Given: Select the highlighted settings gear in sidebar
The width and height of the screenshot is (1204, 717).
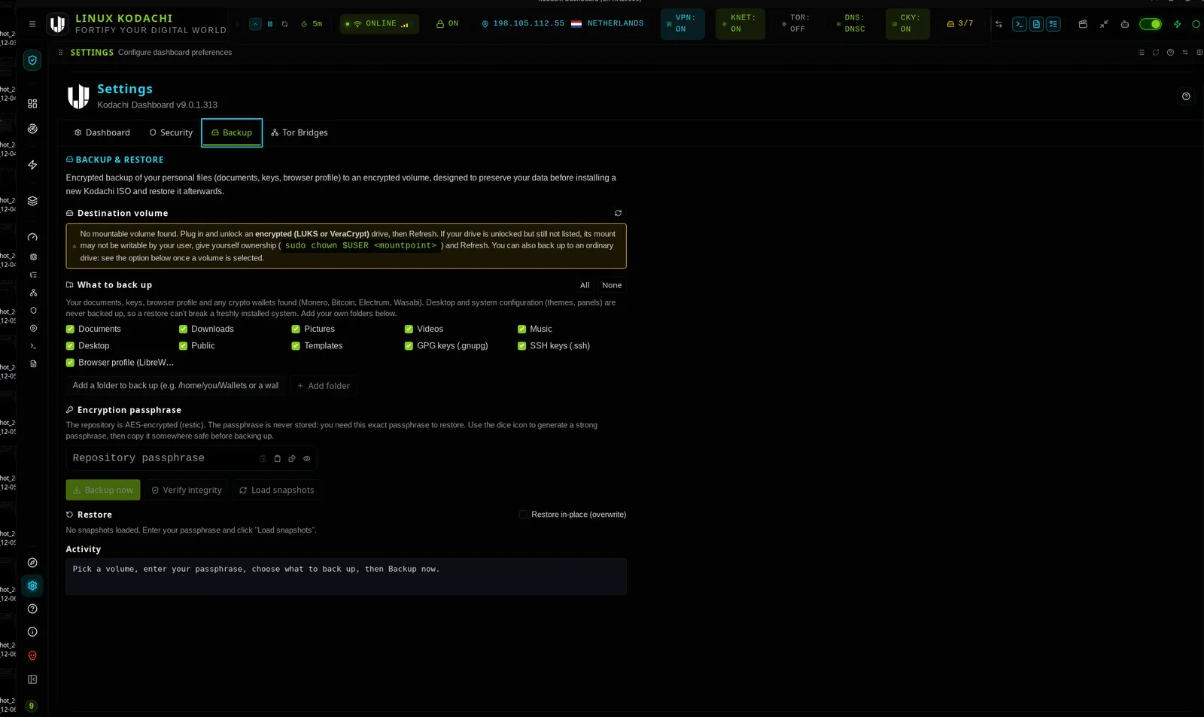Looking at the screenshot, I should [32, 585].
